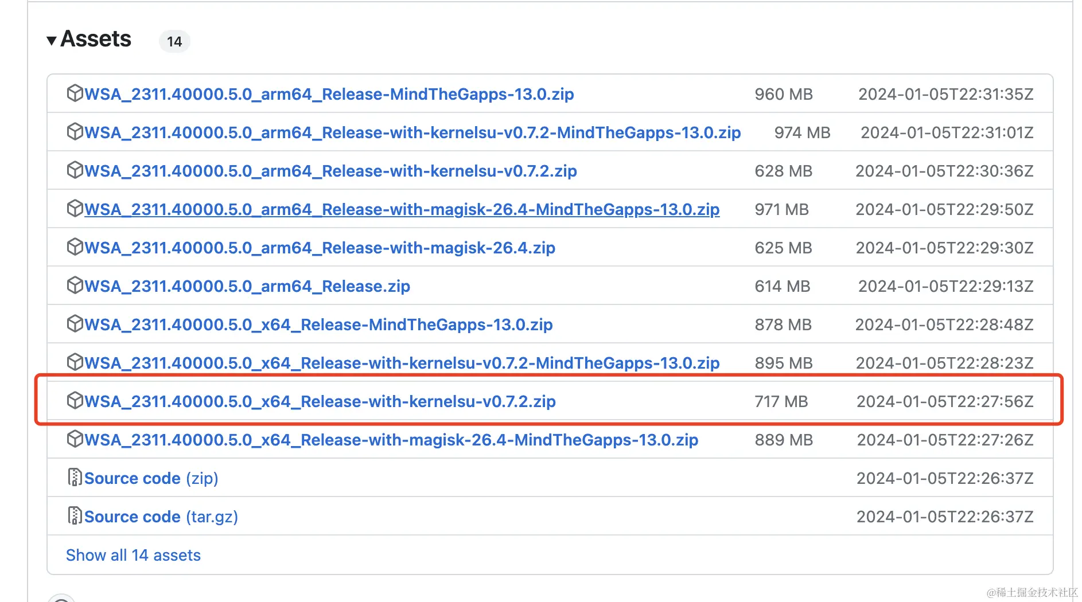Click file-zip icon beside Source code (tar.gz)
The image size is (1082, 602).
point(75,515)
